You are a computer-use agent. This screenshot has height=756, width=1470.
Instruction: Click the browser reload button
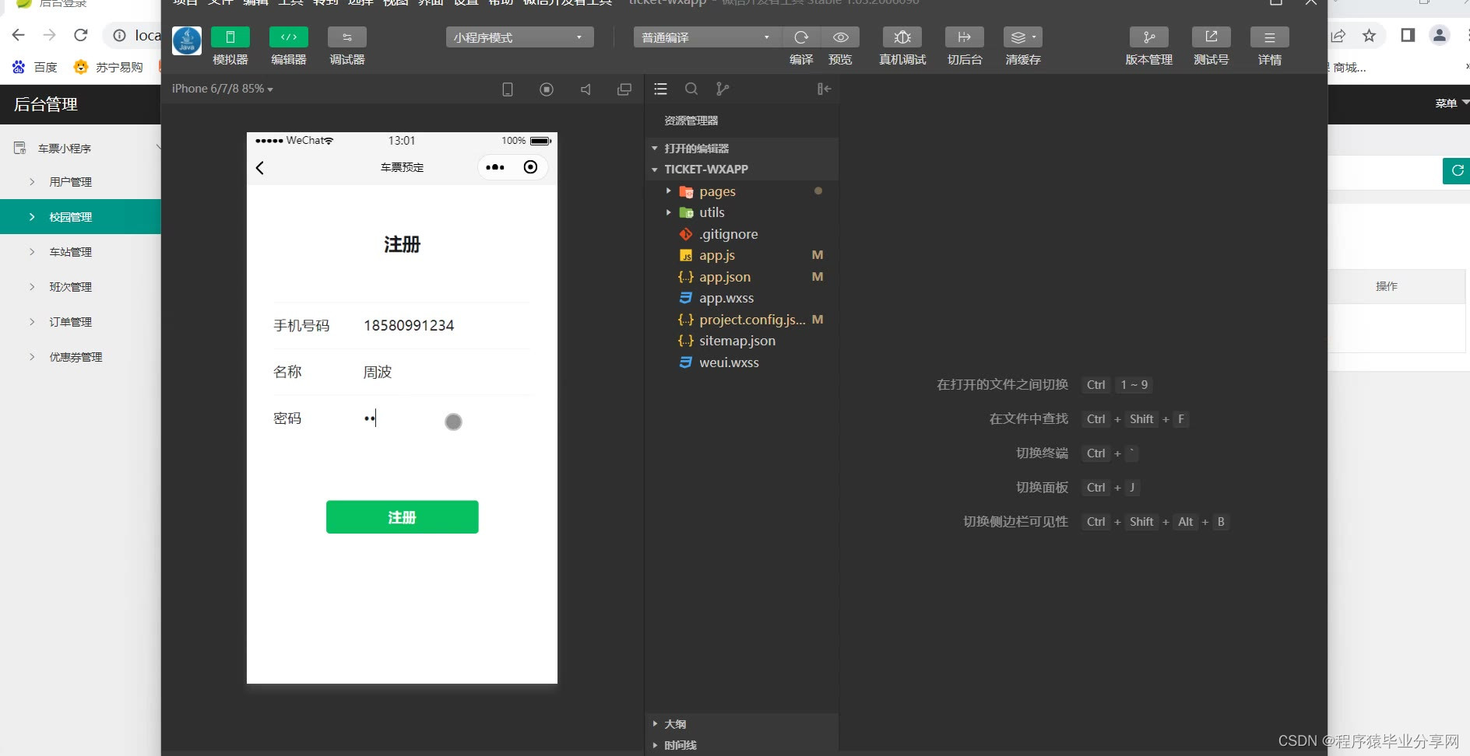[80, 35]
